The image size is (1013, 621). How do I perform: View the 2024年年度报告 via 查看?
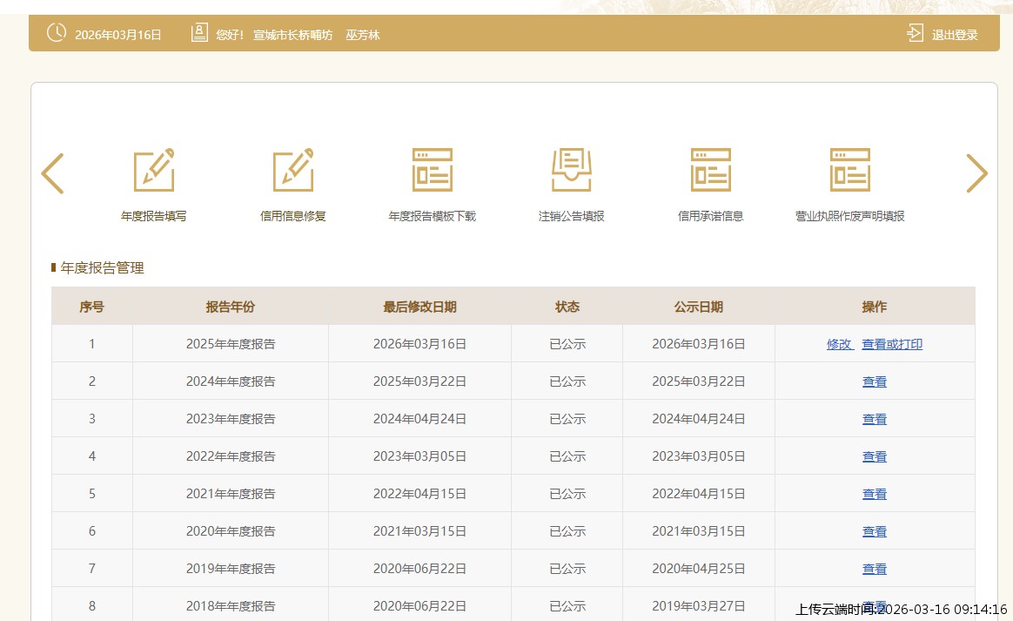pos(875,381)
